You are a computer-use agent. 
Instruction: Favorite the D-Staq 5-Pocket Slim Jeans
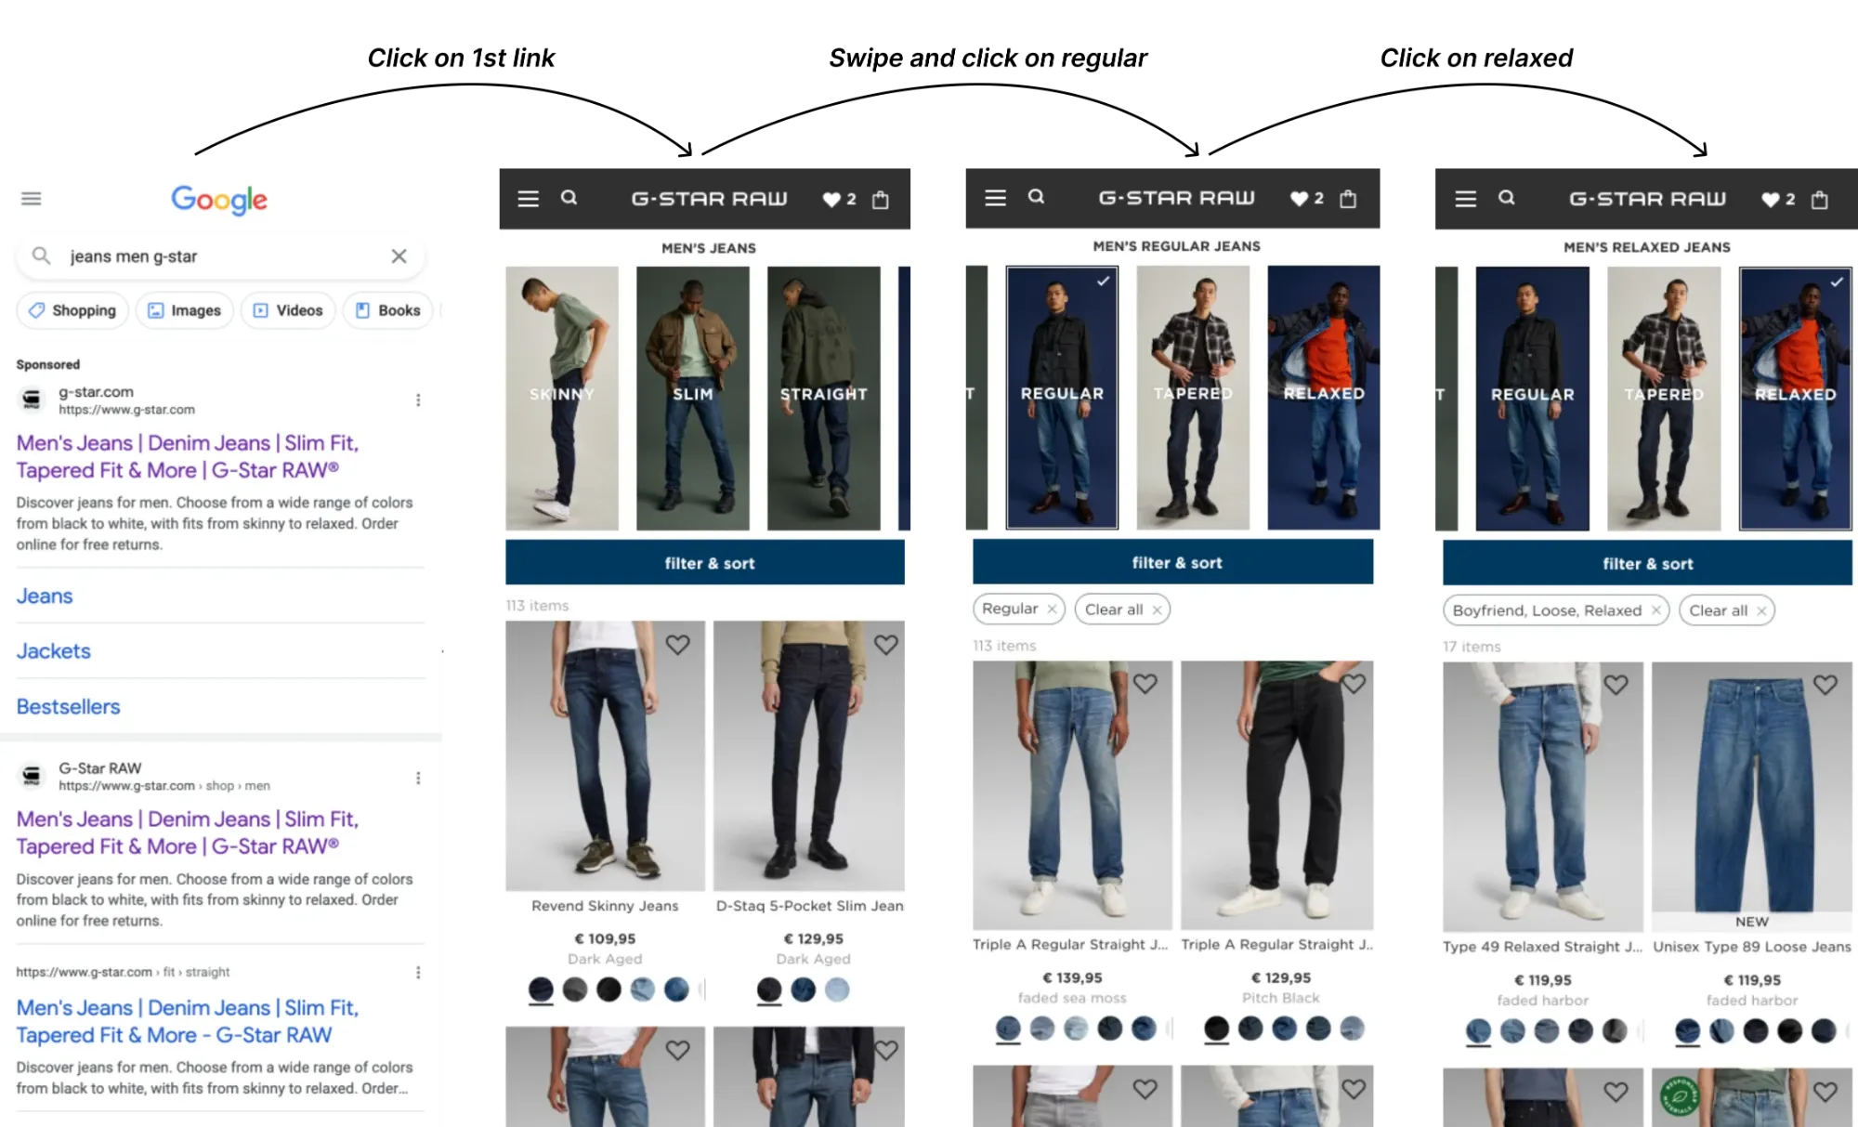(x=886, y=644)
